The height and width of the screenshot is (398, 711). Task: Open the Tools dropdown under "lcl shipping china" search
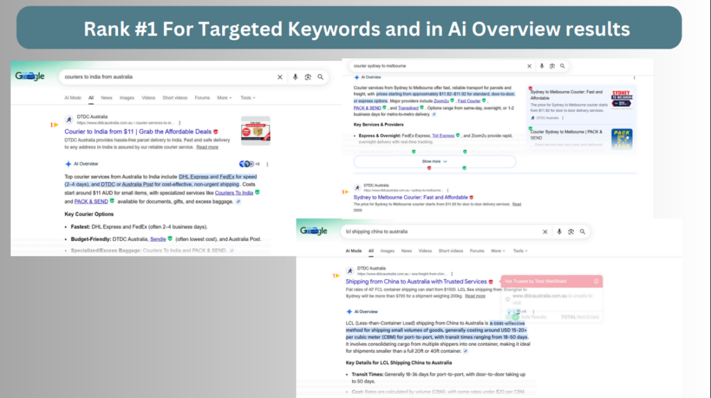pos(521,251)
